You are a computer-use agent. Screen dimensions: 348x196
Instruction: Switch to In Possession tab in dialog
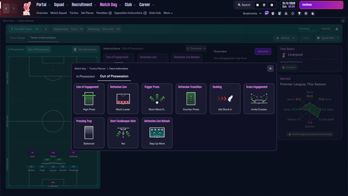[x=86, y=76]
